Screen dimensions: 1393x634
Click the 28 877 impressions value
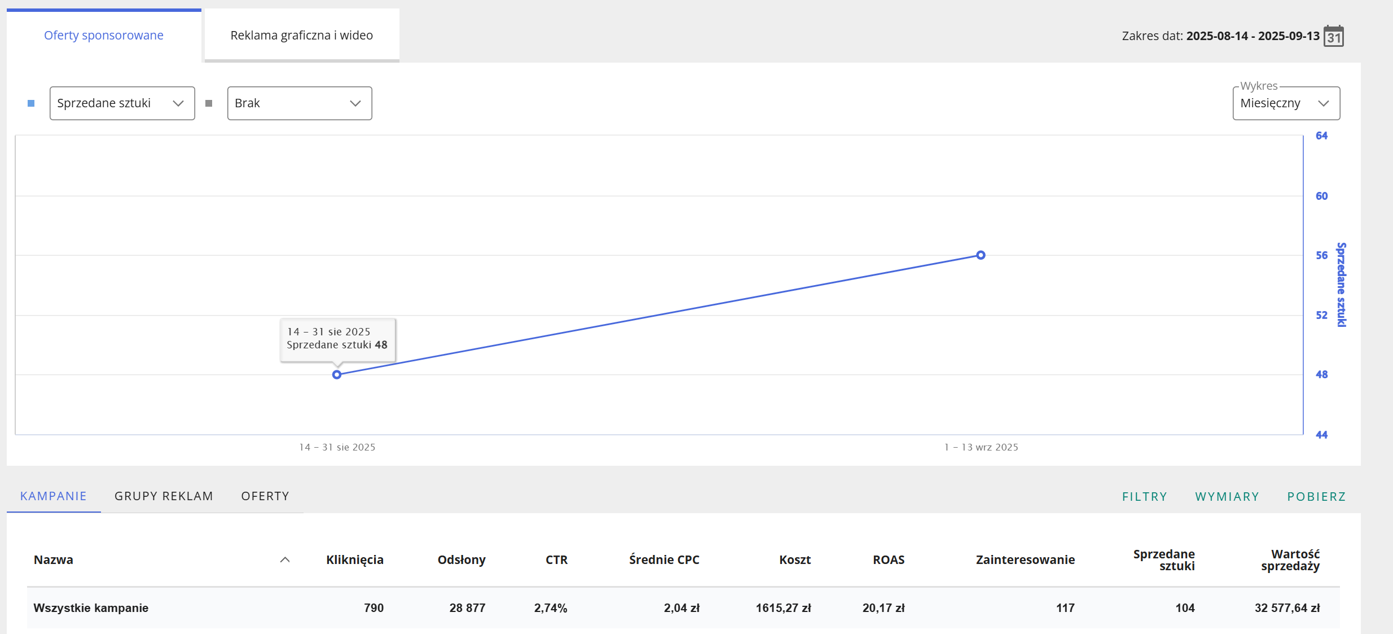pos(467,608)
